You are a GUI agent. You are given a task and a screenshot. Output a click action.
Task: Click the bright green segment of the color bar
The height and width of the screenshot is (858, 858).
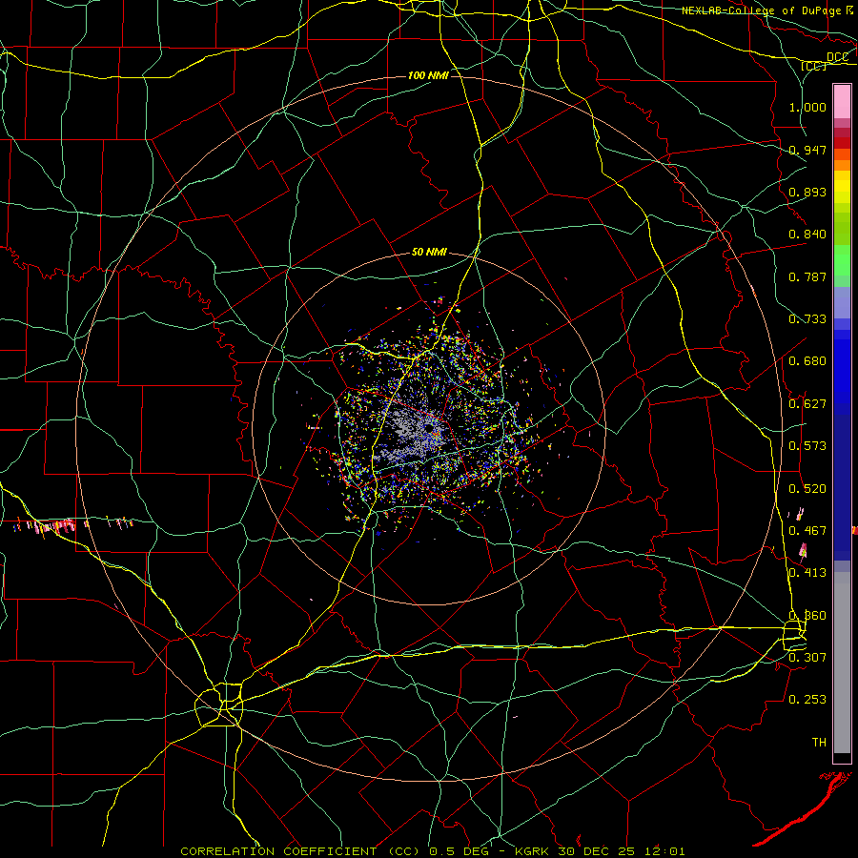842,260
